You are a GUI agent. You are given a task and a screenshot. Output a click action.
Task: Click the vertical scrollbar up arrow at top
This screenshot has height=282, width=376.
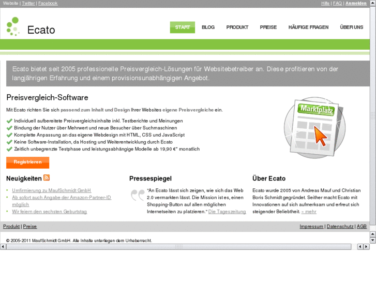click(373, 3)
